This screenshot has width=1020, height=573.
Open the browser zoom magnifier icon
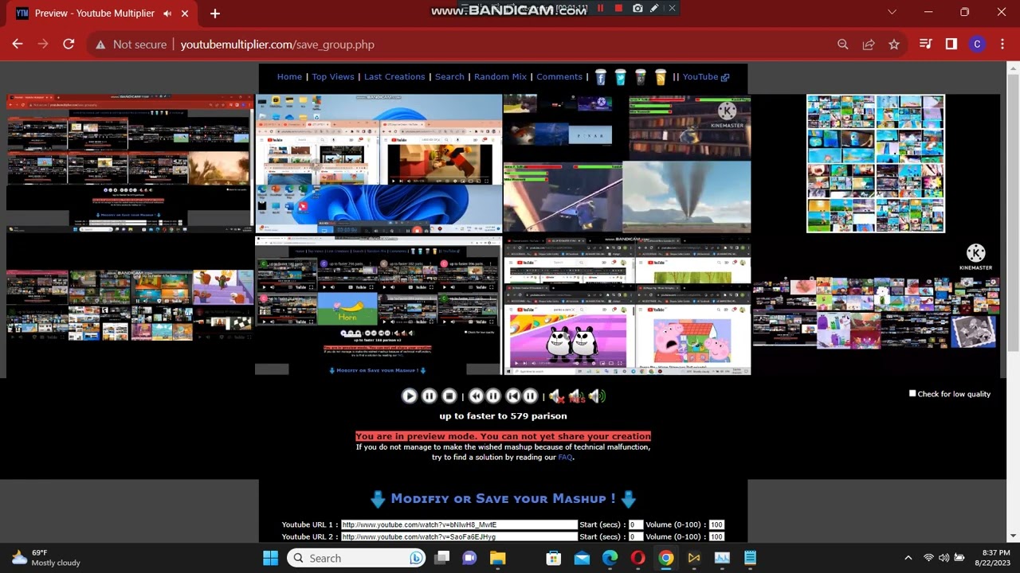tap(843, 45)
